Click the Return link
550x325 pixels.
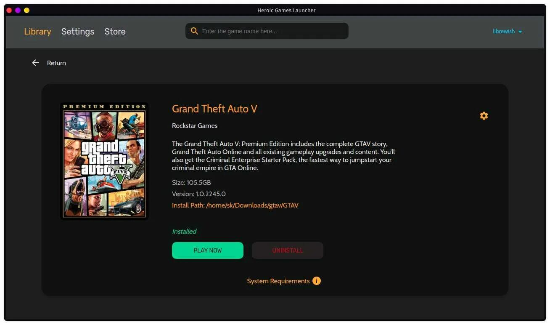[56, 63]
